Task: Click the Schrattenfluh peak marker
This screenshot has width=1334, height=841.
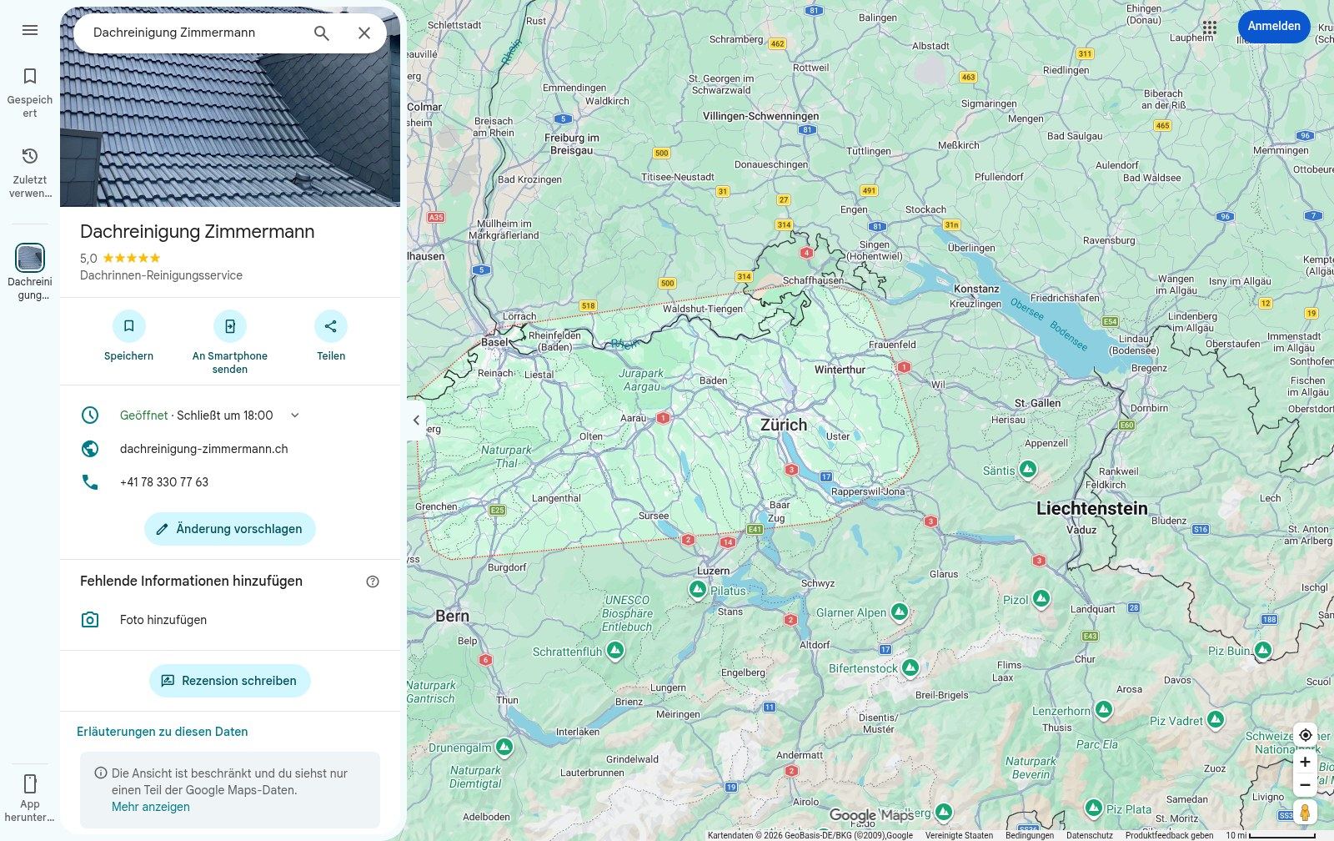Action: click(x=615, y=650)
